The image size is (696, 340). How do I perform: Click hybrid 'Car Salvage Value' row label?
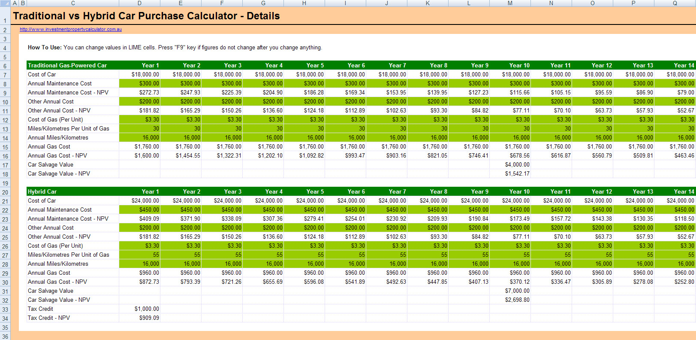coord(51,291)
